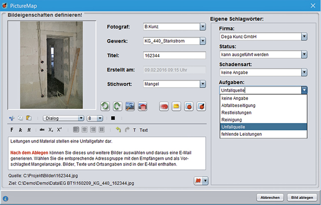Collapse the Aufgaben dropdown arrow

pos(304,90)
